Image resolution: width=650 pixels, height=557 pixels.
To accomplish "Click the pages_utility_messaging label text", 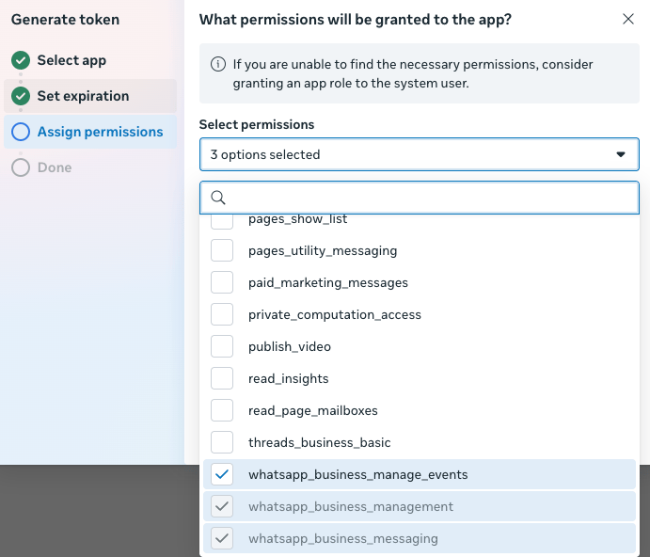I will 323,251.
